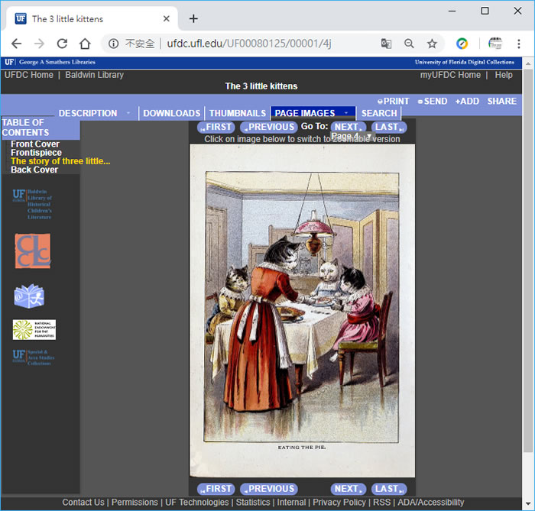Image resolution: width=535 pixels, height=511 pixels.
Task: Click the browser forward arrow
Action: 39,44
